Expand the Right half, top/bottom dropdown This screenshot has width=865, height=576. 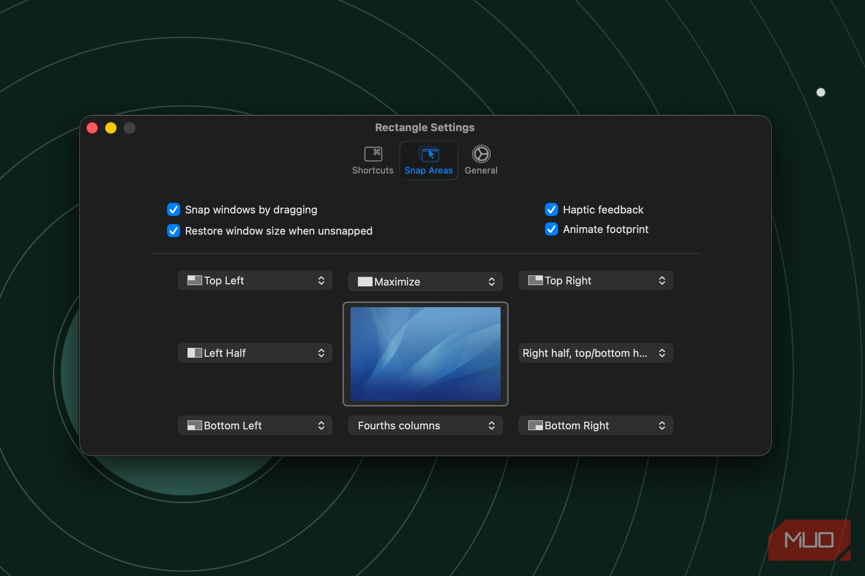tap(596, 353)
